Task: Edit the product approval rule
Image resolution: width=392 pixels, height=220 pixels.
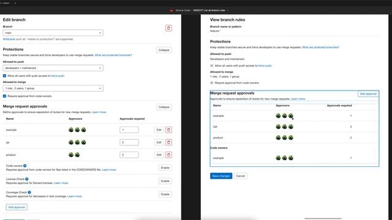Action: [x=159, y=155]
